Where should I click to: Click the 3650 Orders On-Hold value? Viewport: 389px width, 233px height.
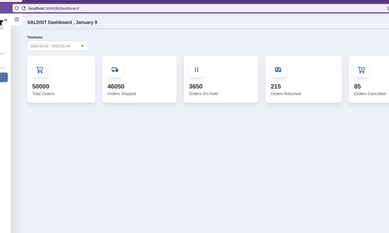(x=196, y=86)
